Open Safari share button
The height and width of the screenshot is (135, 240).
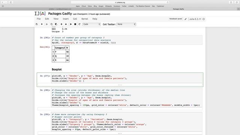(x=231, y=2)
